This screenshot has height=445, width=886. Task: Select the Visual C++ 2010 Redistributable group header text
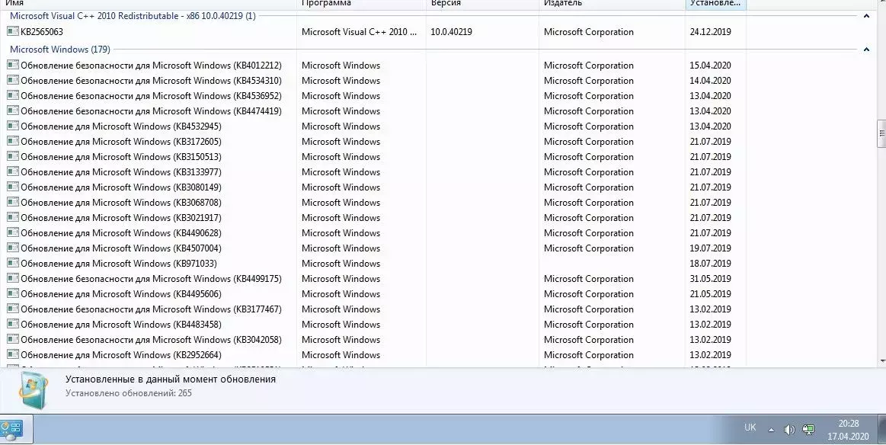133,16
